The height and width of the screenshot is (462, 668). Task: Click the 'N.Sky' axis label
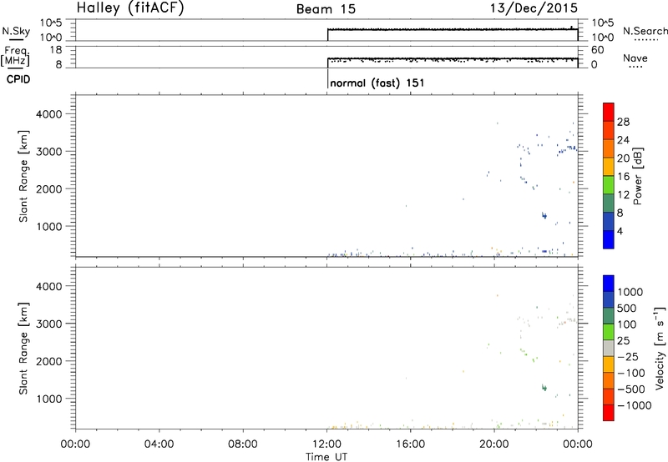pos(16,31)
